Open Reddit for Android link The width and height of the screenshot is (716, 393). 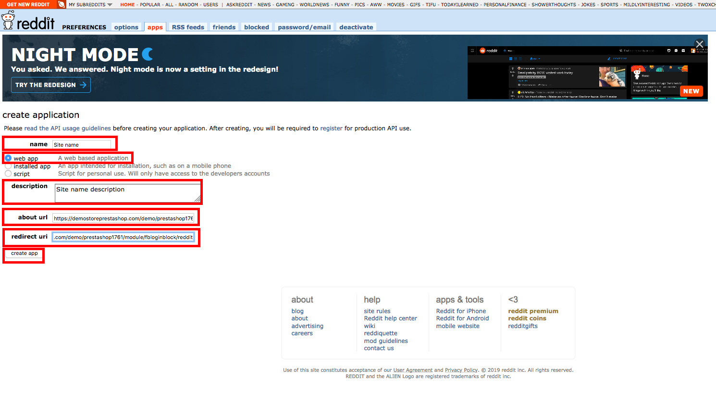462,318
